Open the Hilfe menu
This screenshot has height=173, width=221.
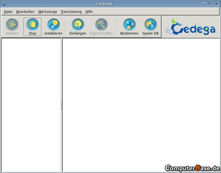pos(89,12)
